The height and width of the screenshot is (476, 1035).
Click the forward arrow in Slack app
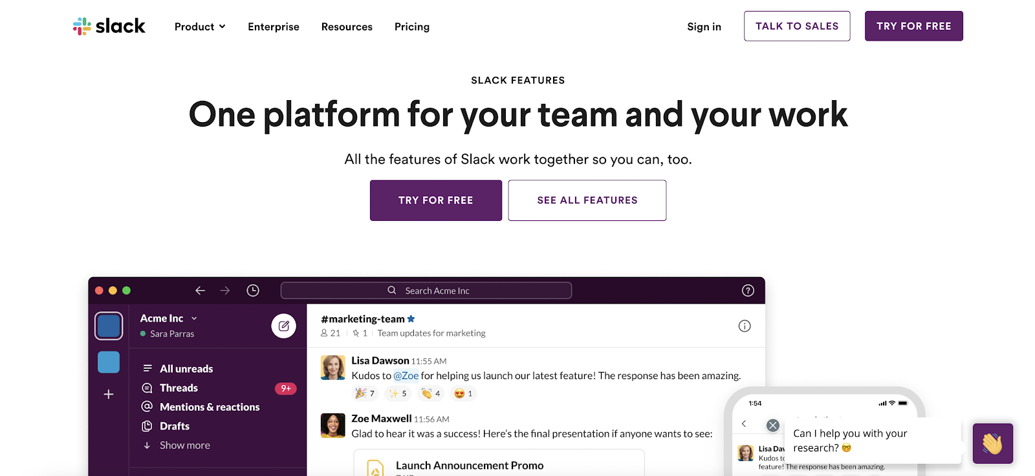[x=225, y=291]
